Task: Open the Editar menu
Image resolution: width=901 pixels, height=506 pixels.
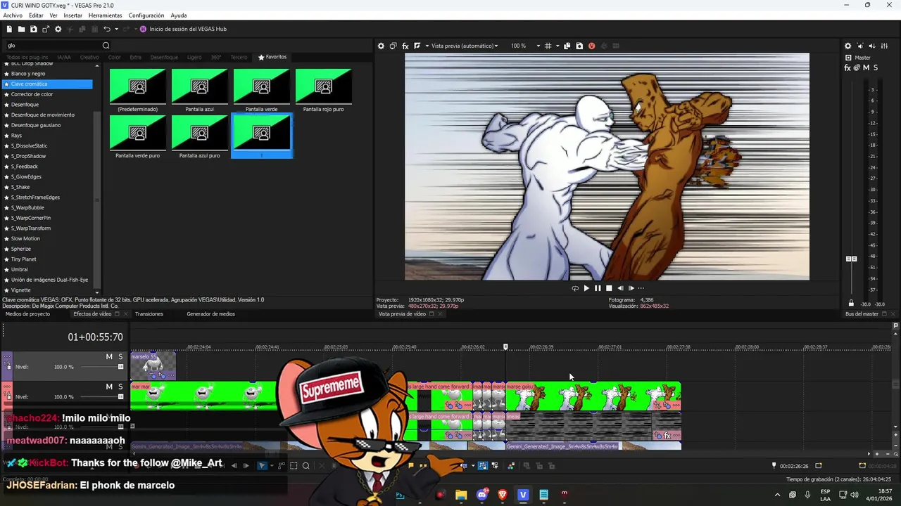Action: [x=36, y=15]
